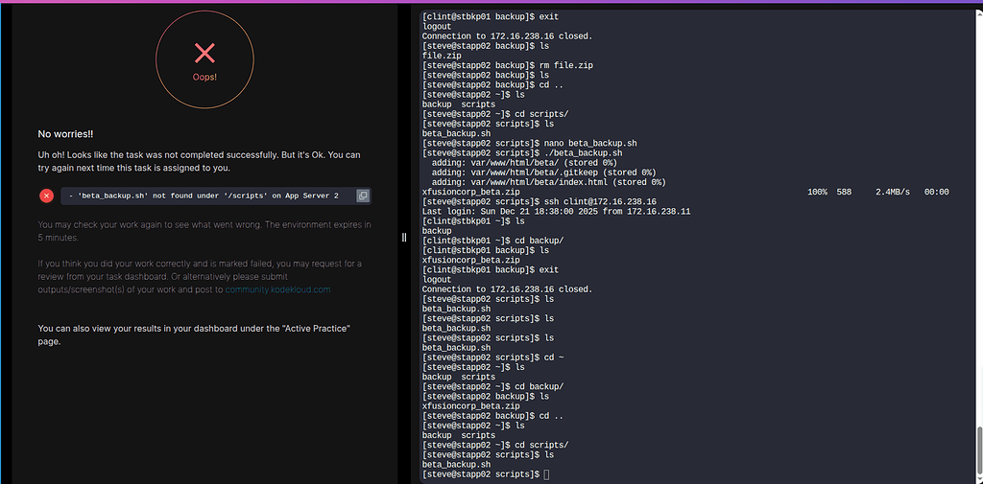
Task: Click the '100%' transfer progress value
Action: click(x=817, y=192)
